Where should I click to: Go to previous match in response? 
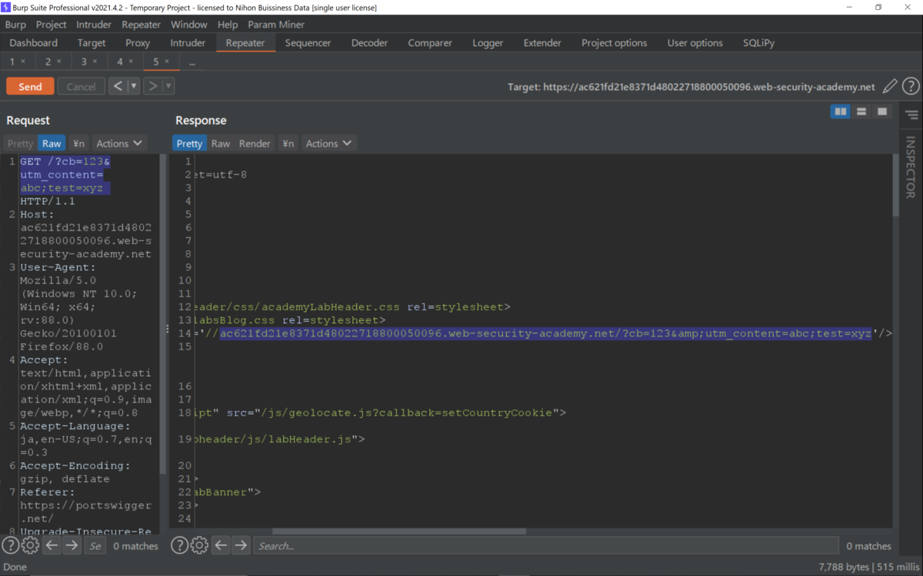click(x=221, y=545)
